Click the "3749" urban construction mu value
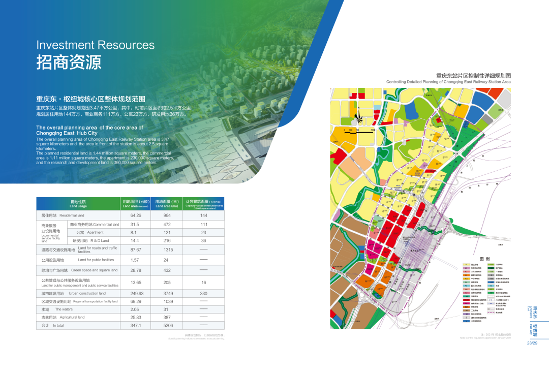The height and width of the screenshot is (375, 549). 168,293
